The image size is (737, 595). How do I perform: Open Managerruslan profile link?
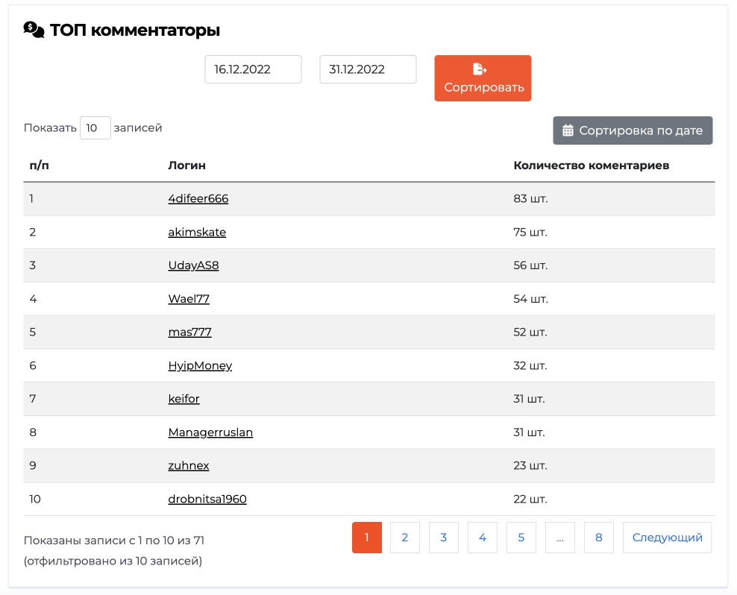210,432
